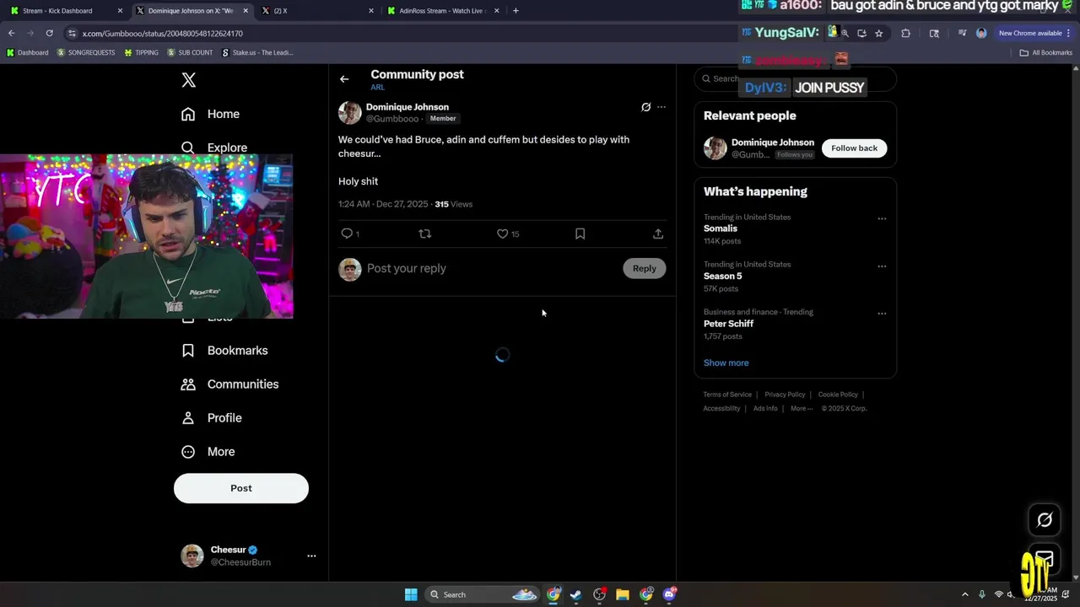Click the gray Reply button
The image size is (1080, 607).
(645, 268)
